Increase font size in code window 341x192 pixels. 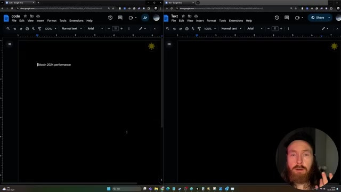[x=121, y=28]
